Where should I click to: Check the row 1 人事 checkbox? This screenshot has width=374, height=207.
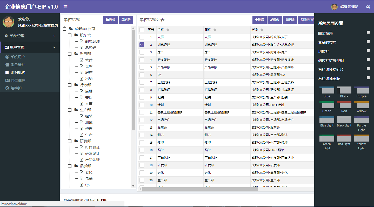point(142,37)
